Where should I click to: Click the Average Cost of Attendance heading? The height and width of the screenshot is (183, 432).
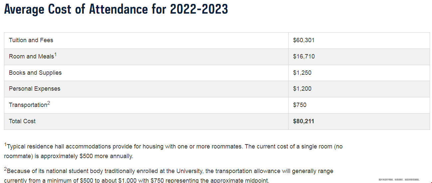click(x=116, y=9)
